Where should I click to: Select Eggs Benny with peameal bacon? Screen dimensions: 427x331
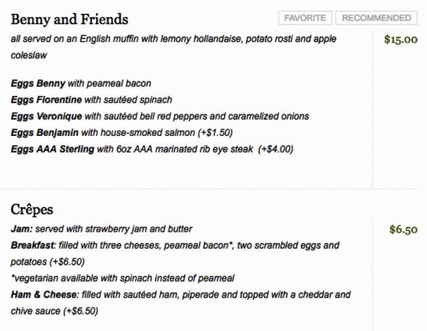(81, 83)
